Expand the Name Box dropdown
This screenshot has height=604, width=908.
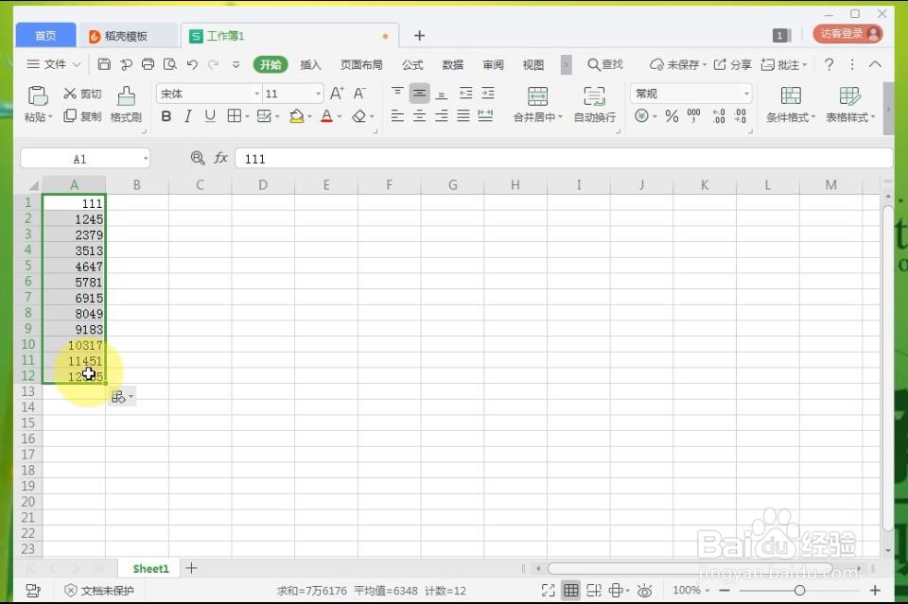coord(146,159)
